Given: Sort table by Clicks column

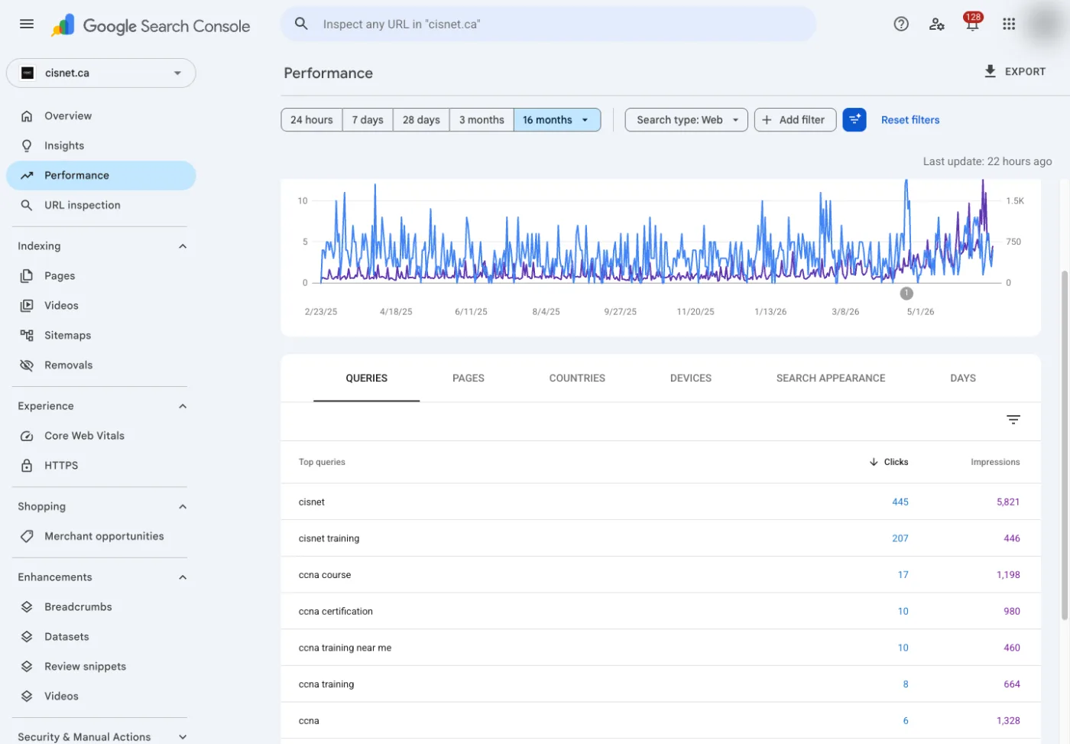Looking at the screenshot, I should pyautogui.click(x=889, y=462).
